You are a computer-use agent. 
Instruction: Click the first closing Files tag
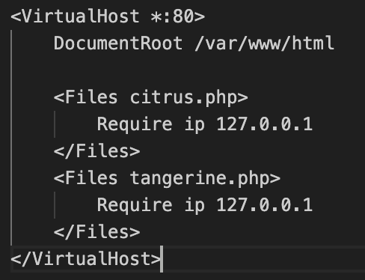pos(97,151)
